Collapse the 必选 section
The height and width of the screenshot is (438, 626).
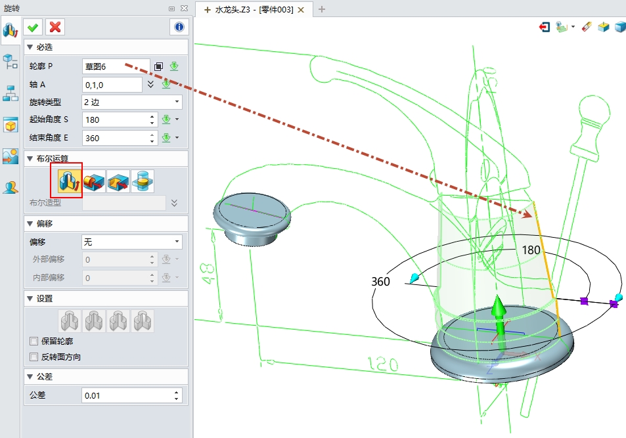[x=30, y=47]
